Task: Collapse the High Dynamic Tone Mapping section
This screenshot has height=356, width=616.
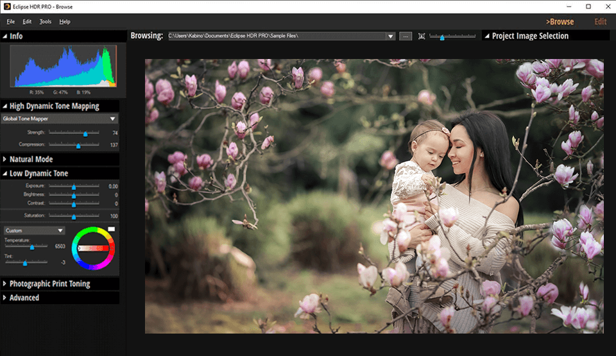Action: 5,106
